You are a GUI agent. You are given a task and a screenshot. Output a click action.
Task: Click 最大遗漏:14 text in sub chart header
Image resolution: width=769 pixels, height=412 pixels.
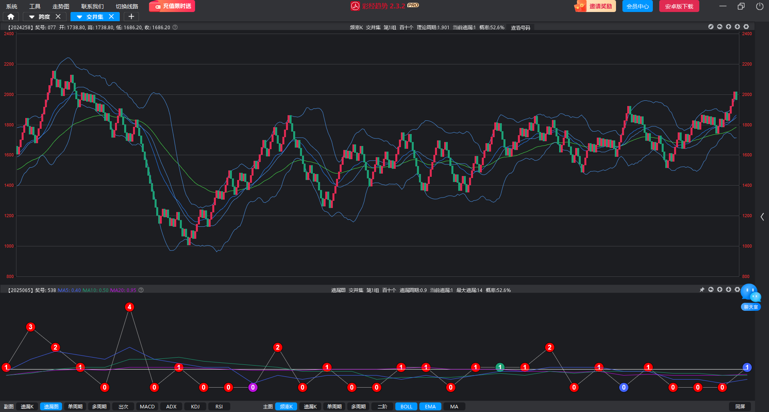click(469, 290)
